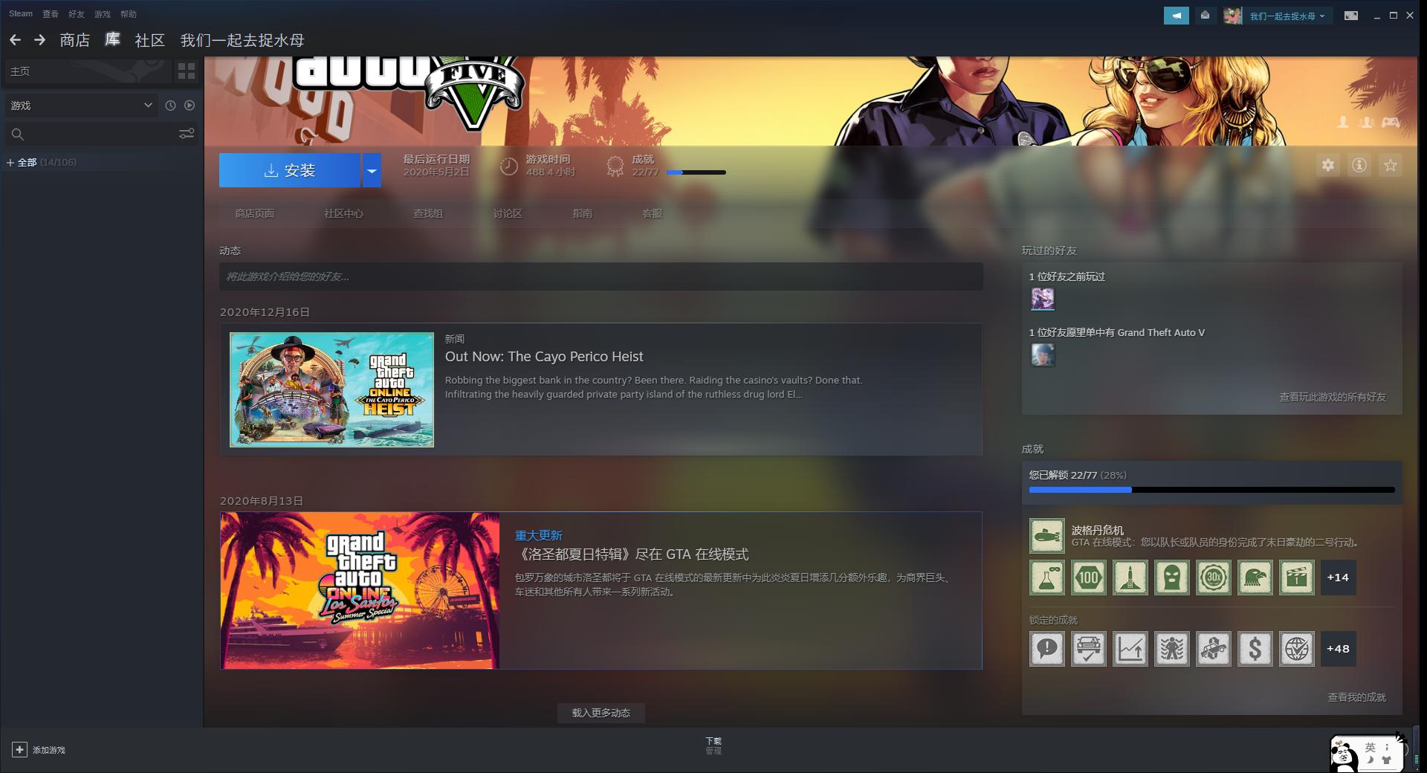Check notifications with the envelope icon
This screenshot has width=1427, height=773.
[1206, 15]
